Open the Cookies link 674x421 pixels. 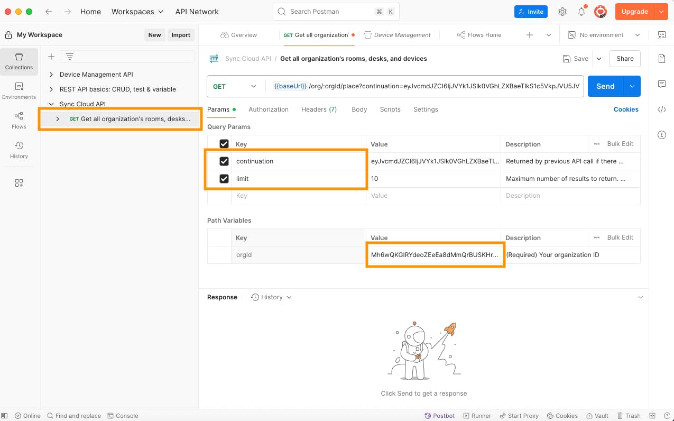[x=626, y=109]
